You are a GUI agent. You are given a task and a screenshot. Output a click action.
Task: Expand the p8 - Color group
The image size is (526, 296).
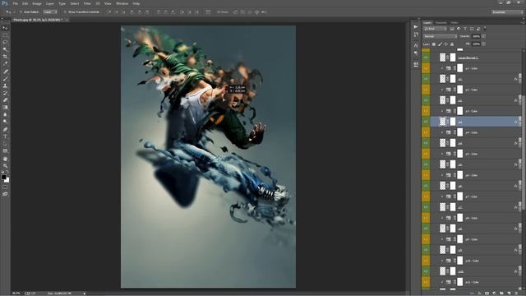[x=442, y=218]
